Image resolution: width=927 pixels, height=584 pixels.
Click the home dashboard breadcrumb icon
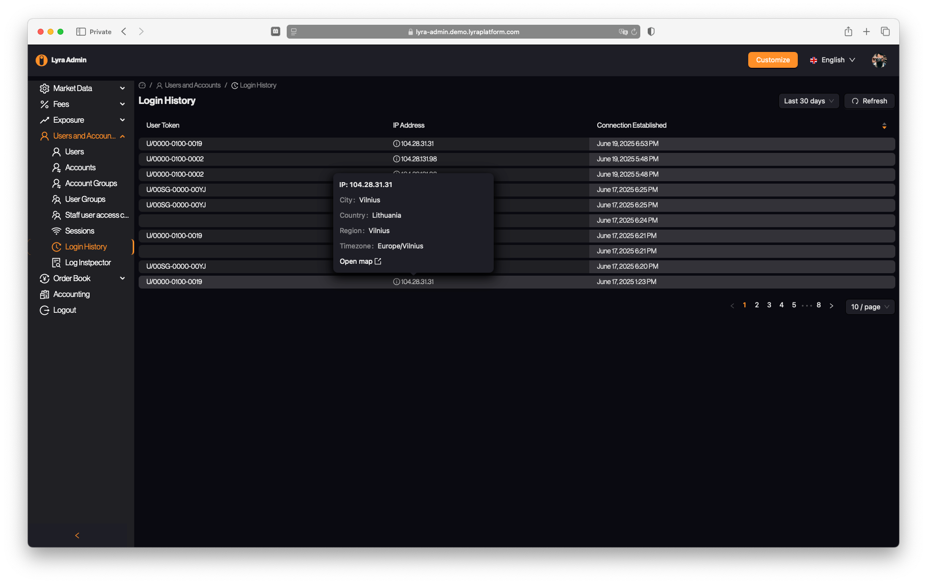pos(142,85)
